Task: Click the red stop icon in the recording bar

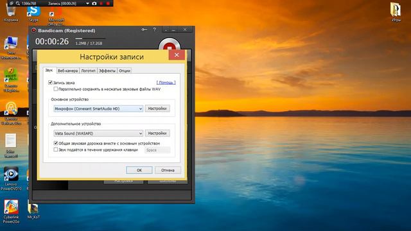Action: tap(108, 3)
